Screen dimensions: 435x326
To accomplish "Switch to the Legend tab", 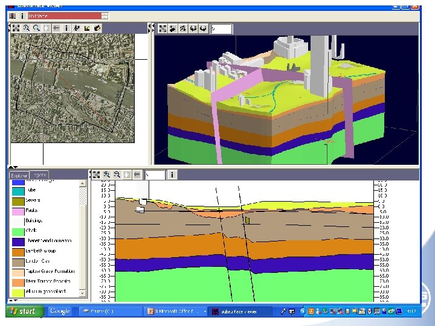I will [x=40, y=175].
